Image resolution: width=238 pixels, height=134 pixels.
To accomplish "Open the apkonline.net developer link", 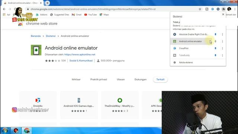I will tap(80, 55).
